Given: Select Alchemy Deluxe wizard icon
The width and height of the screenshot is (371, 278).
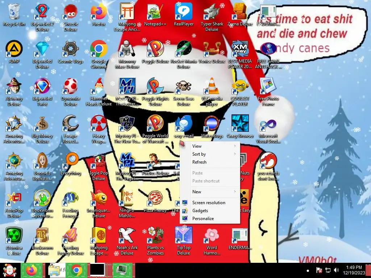Looking at the screenshot, I should tap(14, 86).
